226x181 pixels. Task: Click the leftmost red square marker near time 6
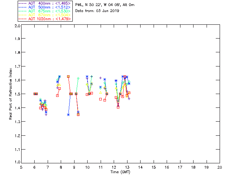[34, 94]
